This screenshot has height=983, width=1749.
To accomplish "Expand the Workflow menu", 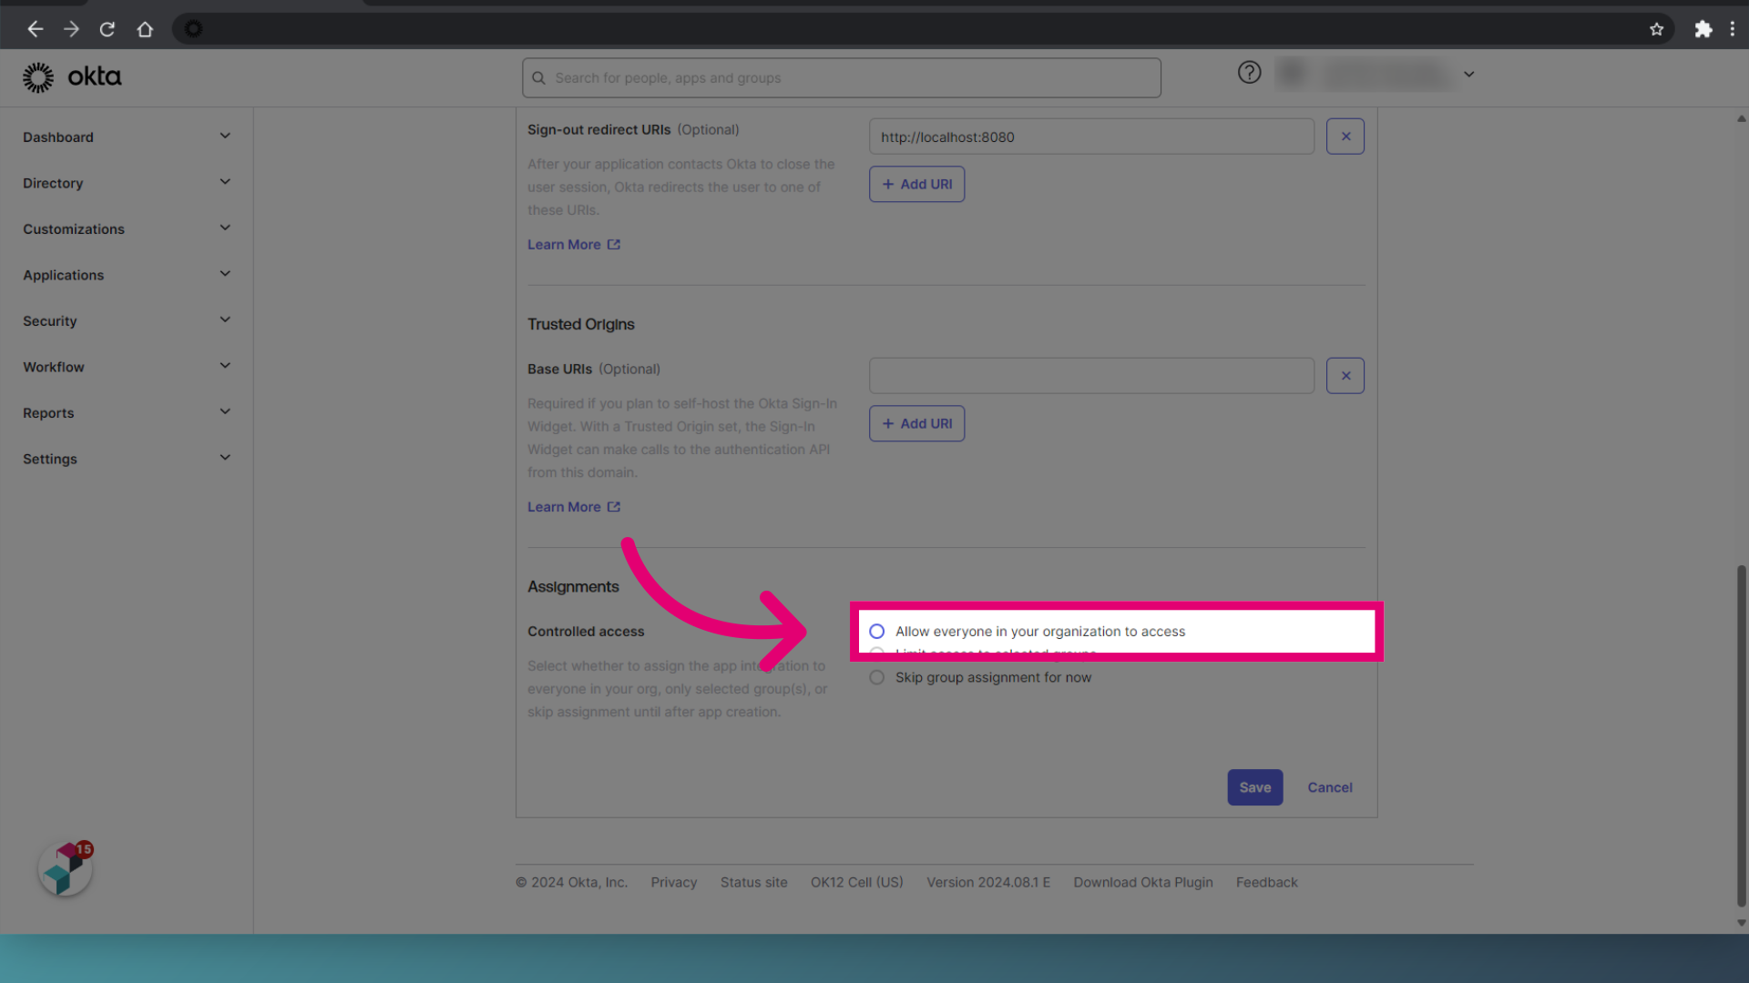I will click(x=127, y=367).
